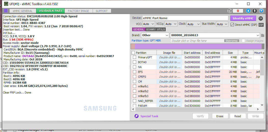Tick the PARAM partition checkbox
Image resolution: width=268 pixels, height=132 pixels.
[x=135, y=106]
